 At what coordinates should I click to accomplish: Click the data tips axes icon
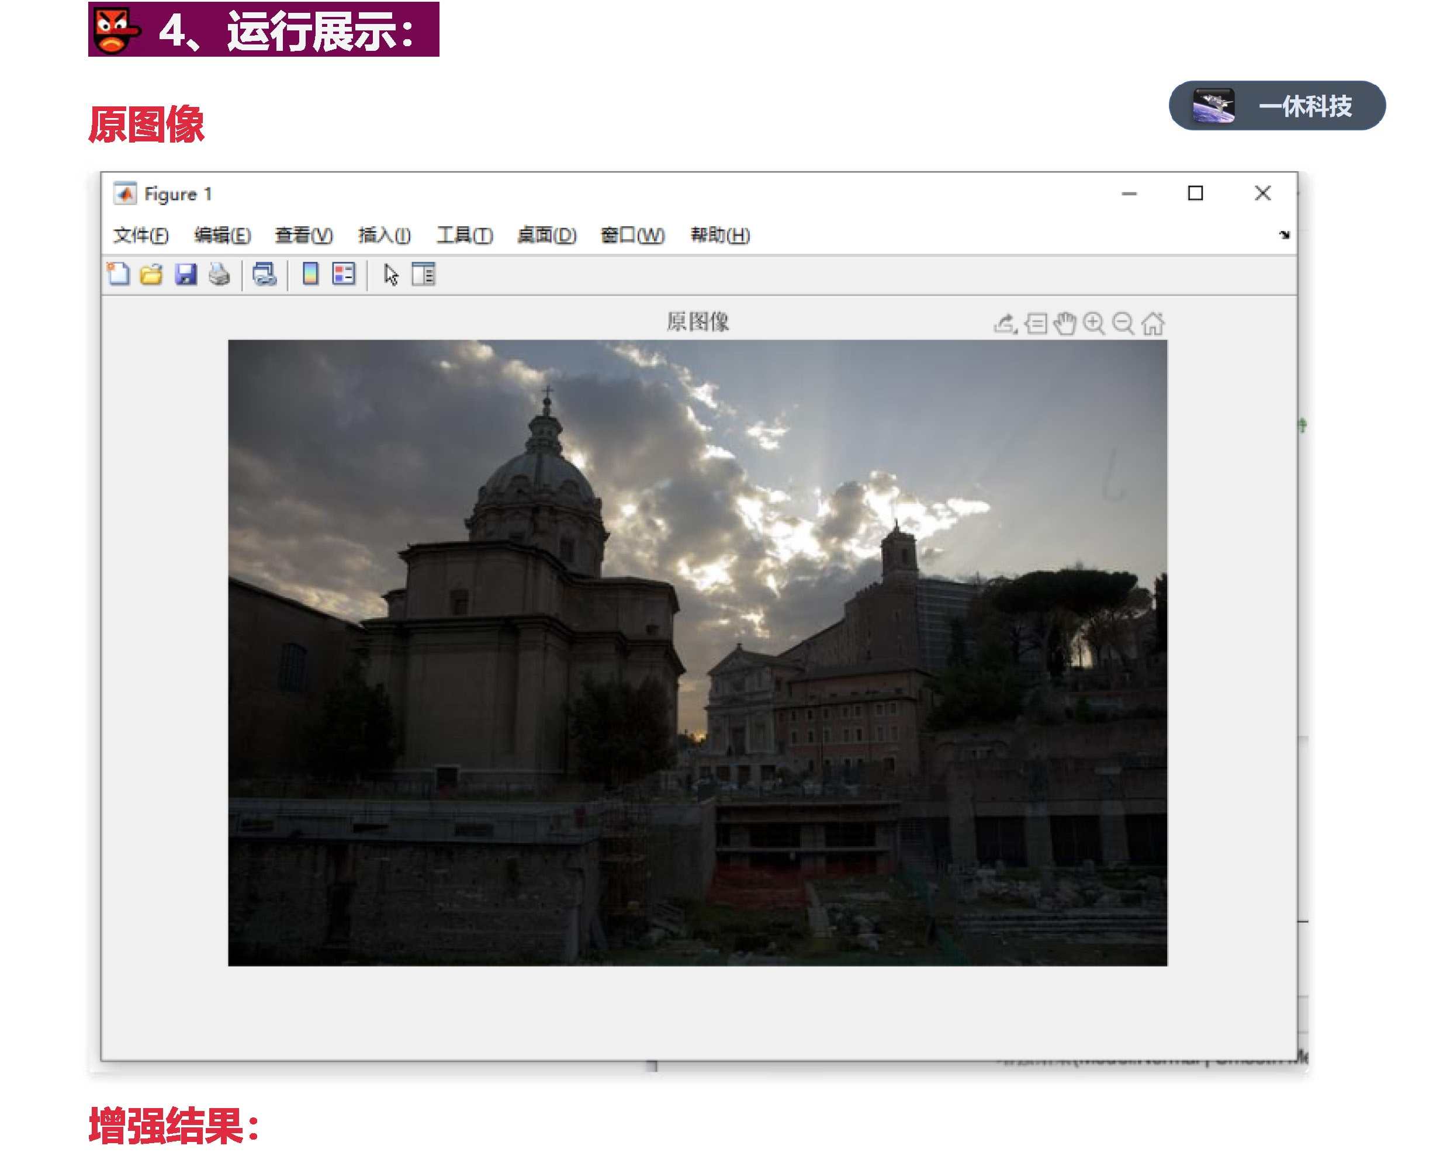coord(1036,323)
